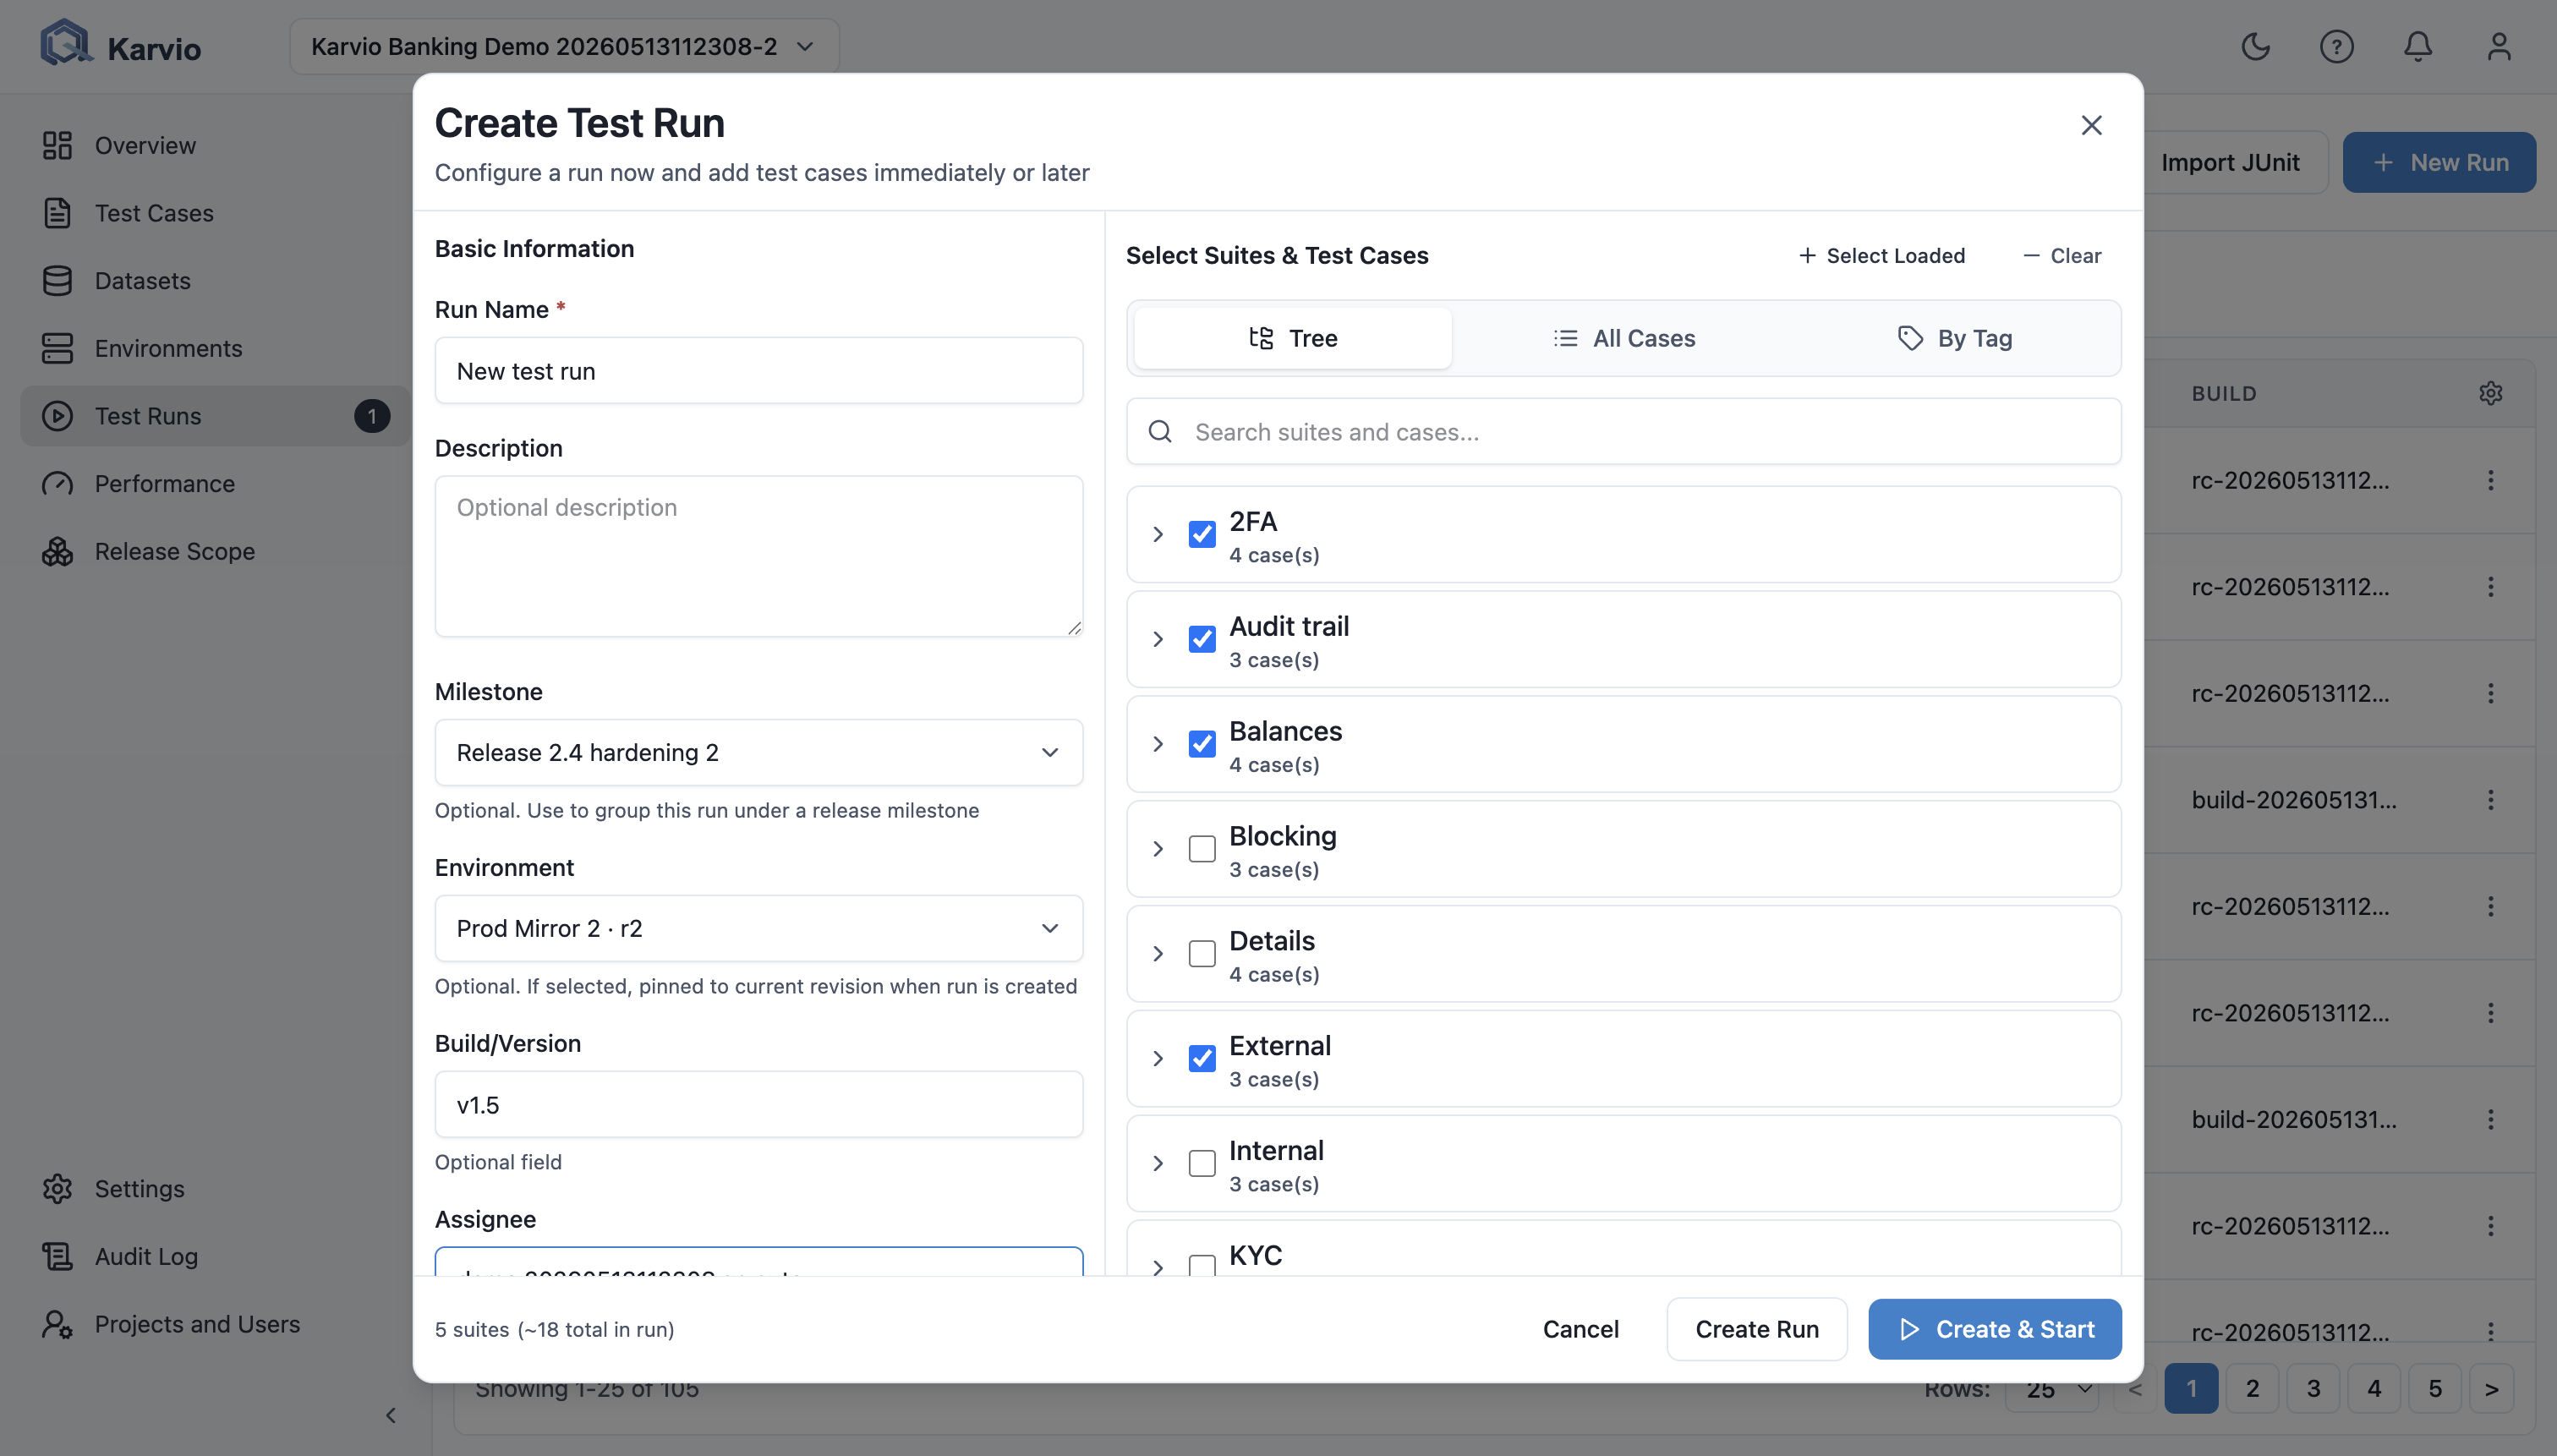The width and height of the screenshot is (2557, 1456).
Task: Click the Description text area
Action: point(759,556)
